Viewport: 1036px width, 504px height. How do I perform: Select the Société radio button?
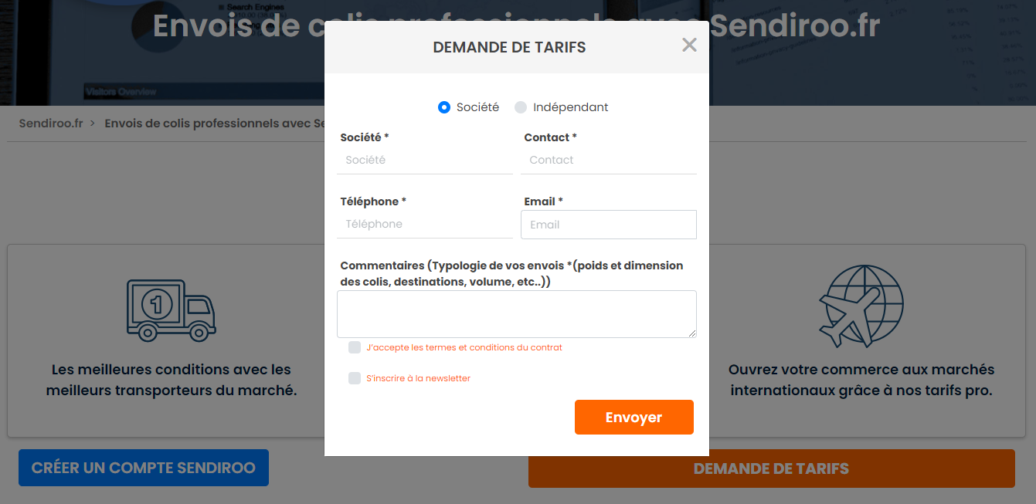pos(443,107)
